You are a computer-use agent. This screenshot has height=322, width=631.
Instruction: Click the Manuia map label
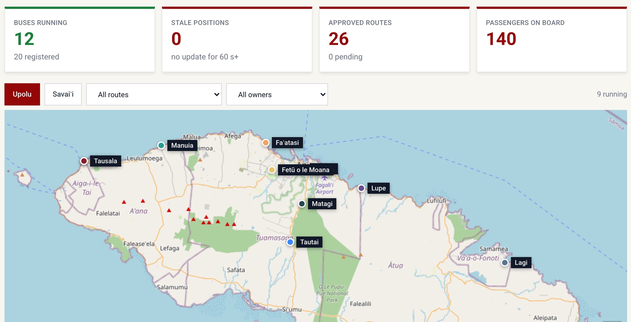tap(182, 145)
